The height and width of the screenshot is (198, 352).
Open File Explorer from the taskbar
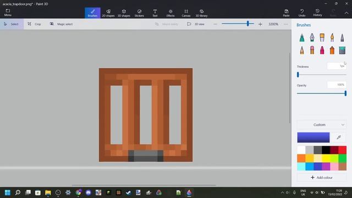tap(48, 193)
